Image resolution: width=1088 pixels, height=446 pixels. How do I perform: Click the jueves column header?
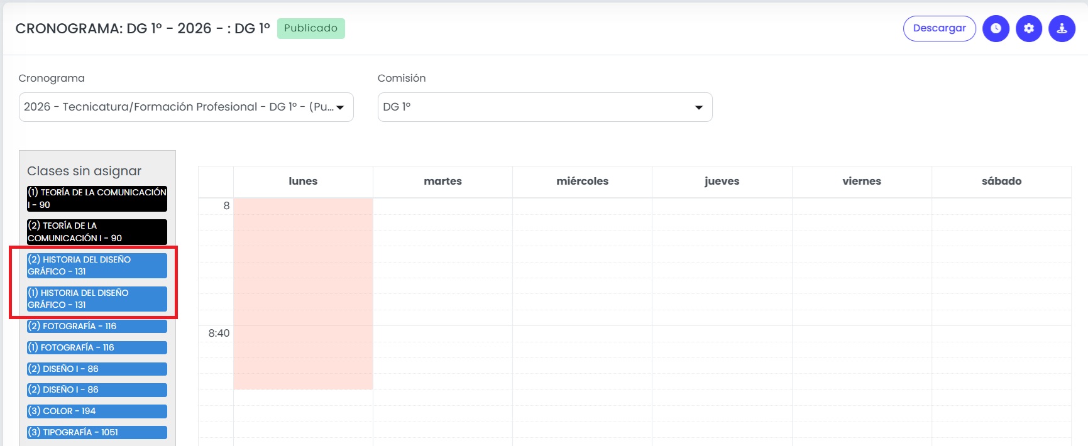tap(722, 182)
